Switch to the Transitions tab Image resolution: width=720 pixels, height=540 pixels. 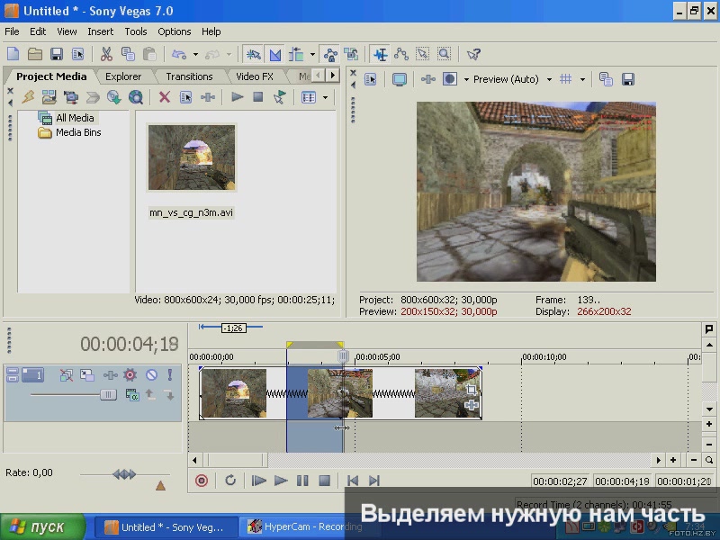pos(189,76)
